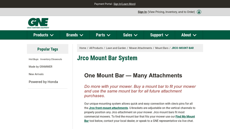Click the Payment Portal Sign In link

point(117,4)
